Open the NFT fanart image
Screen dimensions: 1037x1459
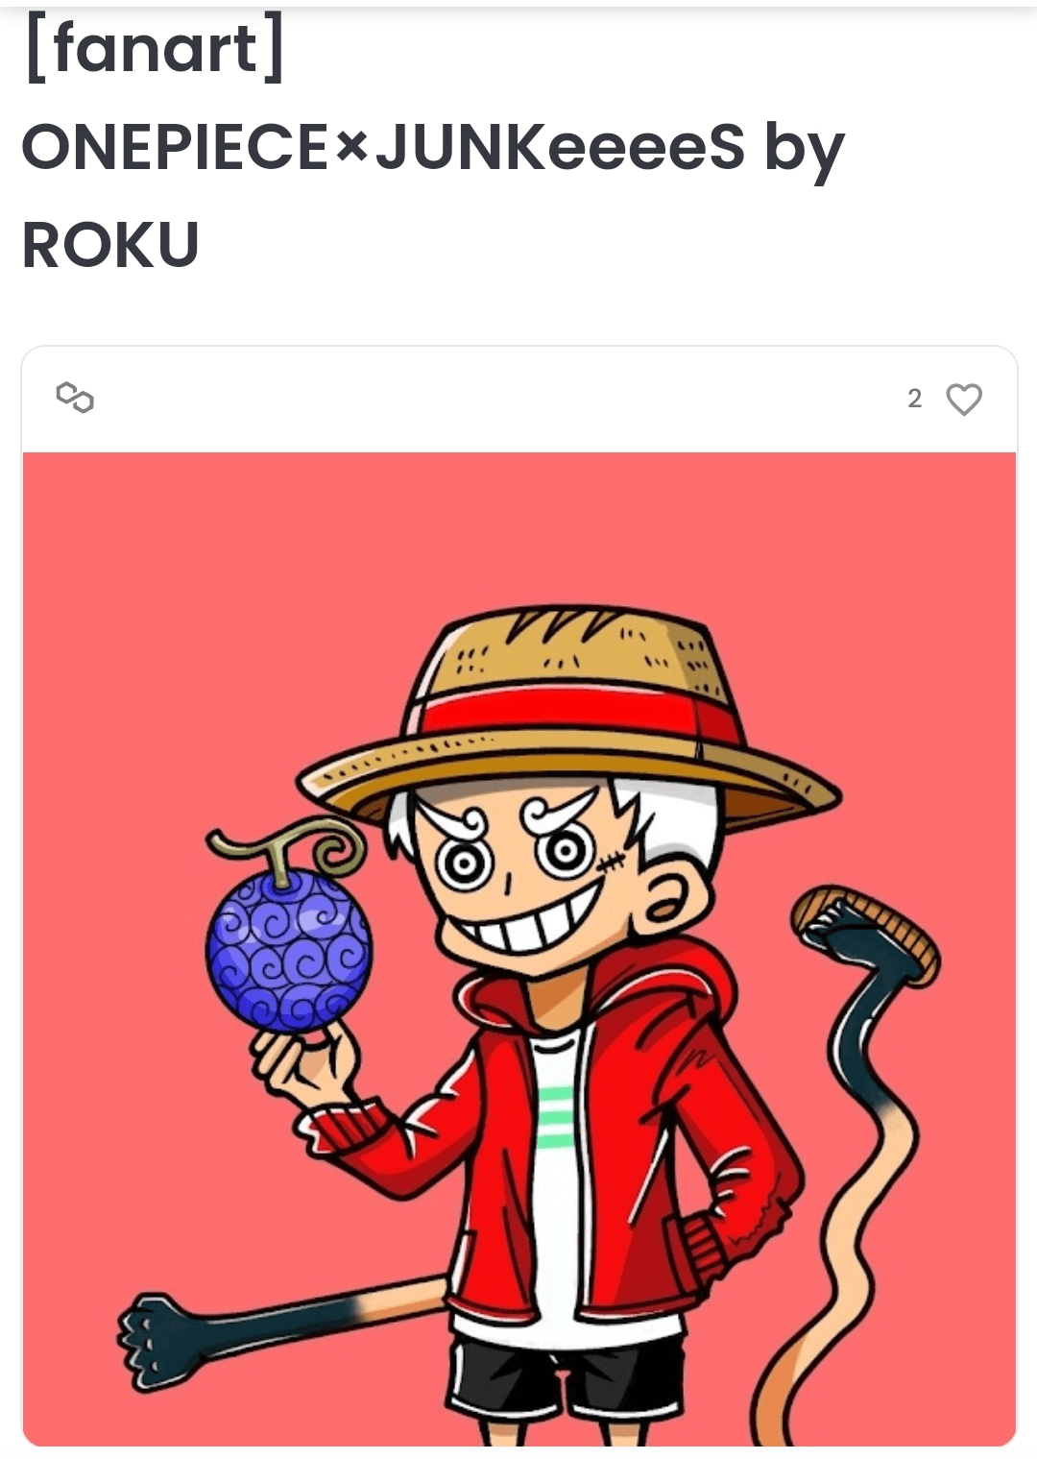[519, 949]
